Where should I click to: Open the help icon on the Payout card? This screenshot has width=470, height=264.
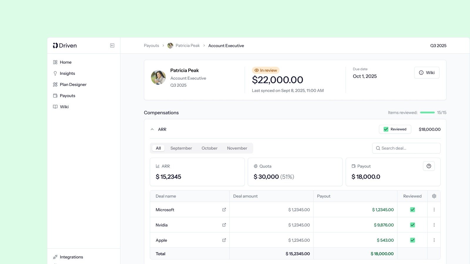point(429,166)
